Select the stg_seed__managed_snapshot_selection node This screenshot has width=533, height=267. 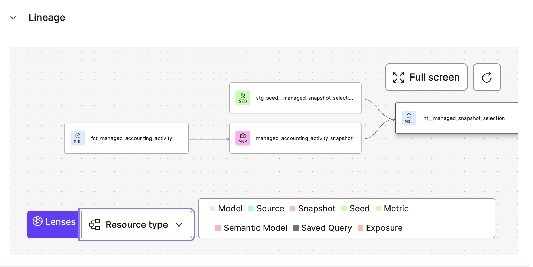coord(304,98)
